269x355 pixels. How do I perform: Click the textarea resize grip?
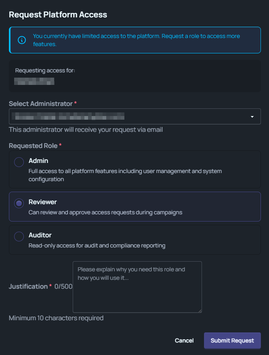pos(200,310)
